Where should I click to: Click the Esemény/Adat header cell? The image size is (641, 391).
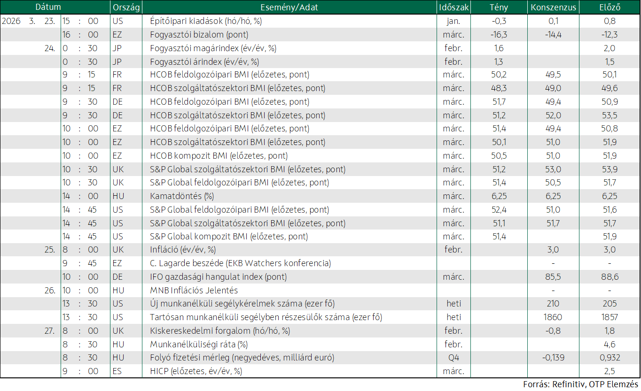(x=289, y=7)
